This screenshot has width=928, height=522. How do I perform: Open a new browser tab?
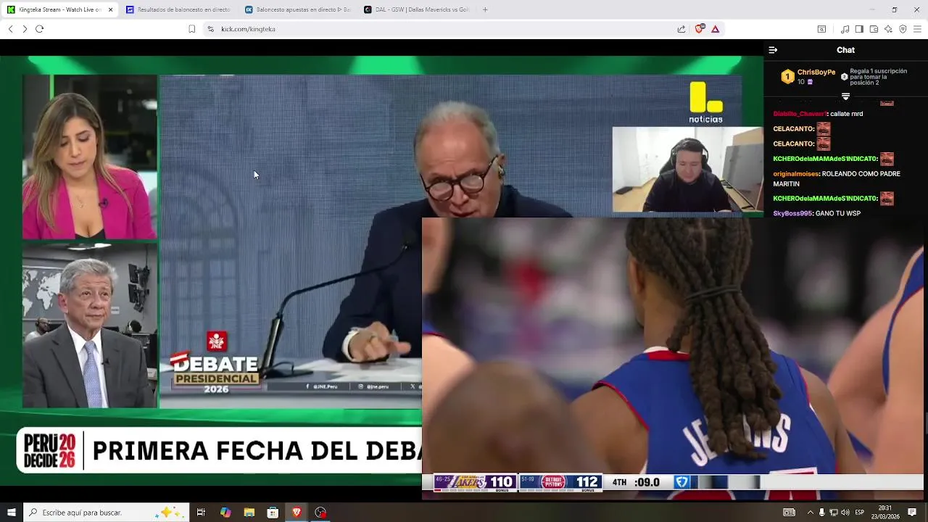[485, 9]
